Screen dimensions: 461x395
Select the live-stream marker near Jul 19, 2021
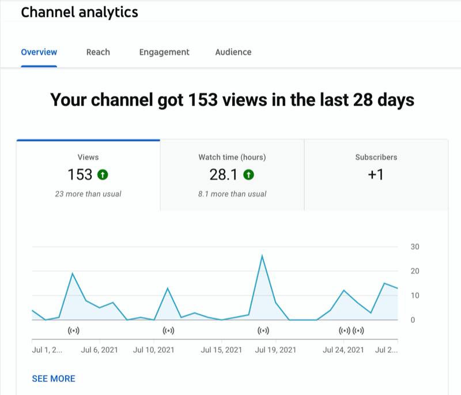(263, 331)
